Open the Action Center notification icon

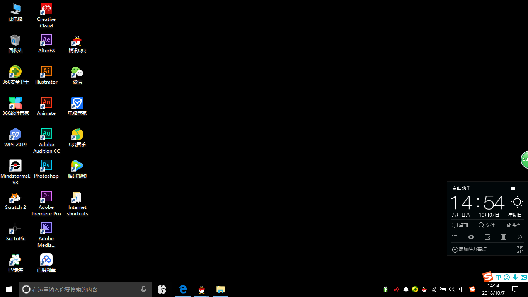pyautogui.click(x=515, y=289)
